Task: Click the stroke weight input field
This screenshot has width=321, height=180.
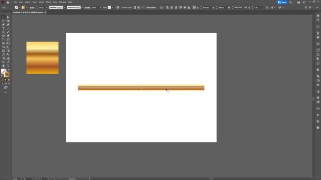Action: (x=42, y=7)
